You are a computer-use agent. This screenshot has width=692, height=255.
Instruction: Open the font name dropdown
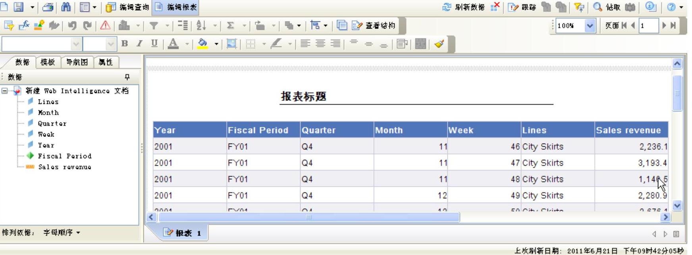coord(76,44)
